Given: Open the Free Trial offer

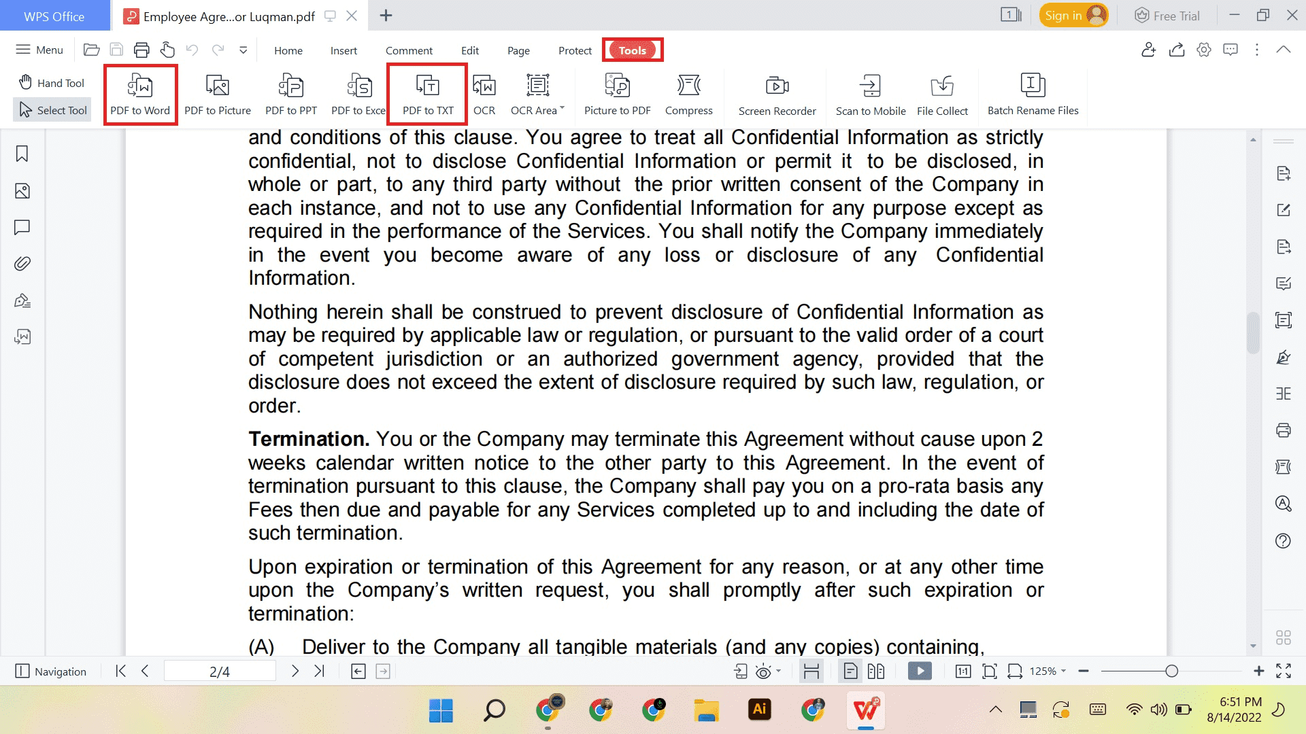Looking at the screenshot, I should (x=1167, y=14).
